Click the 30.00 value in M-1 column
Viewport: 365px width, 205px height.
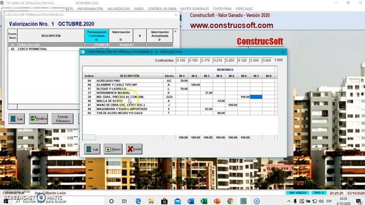tap(184, 81)
